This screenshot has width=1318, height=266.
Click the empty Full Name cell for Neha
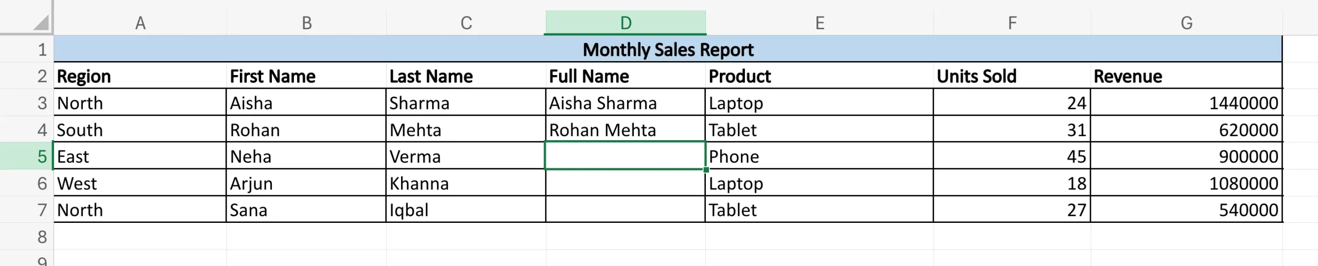coord(625,156)
